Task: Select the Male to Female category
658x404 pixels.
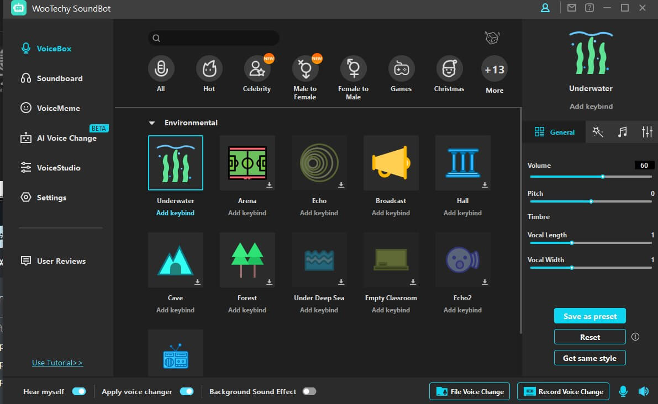Action: pos(305,69)
